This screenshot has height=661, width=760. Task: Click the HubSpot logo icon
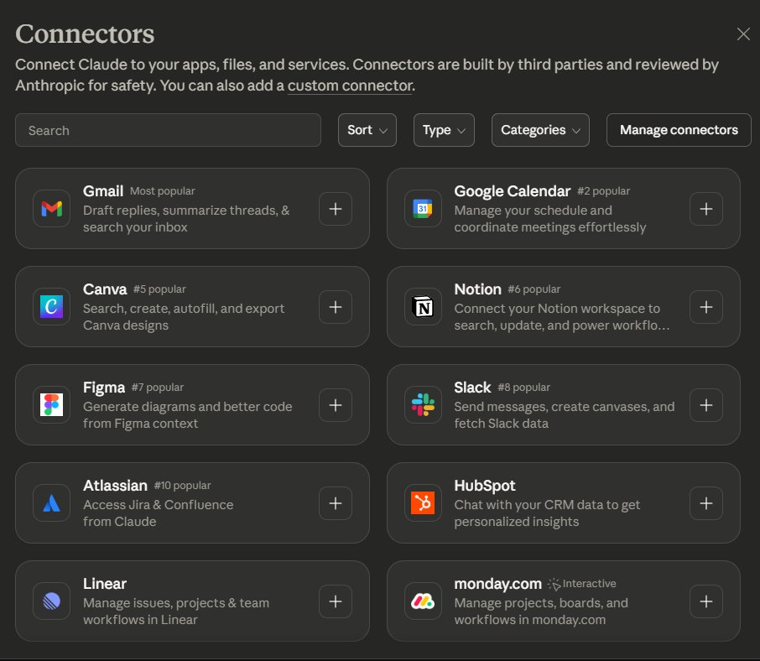click(423, 503)
